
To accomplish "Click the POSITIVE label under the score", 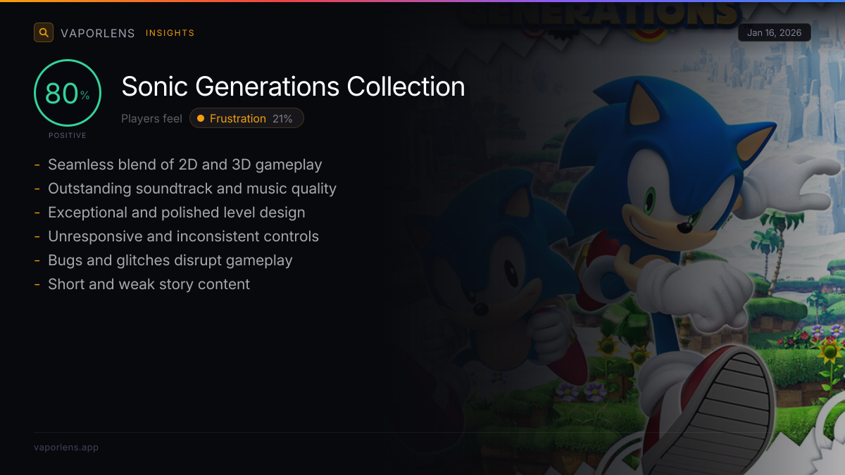I will pos(68,135).
